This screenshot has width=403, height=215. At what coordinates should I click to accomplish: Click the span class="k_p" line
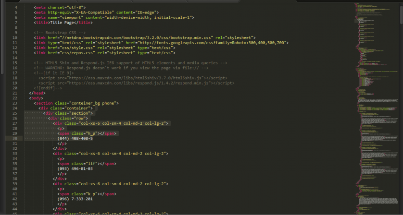point(87,194)
